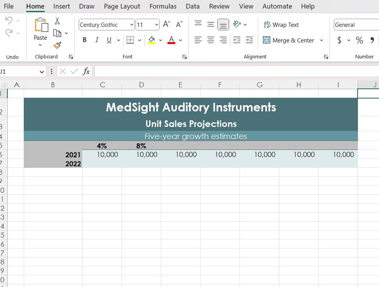The image size is (379, 287).
Task: Expand the Merge & Center arrow
Action: [321, 40]
